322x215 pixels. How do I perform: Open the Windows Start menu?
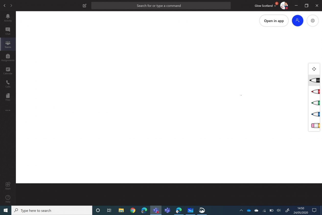tap(6, 210)
